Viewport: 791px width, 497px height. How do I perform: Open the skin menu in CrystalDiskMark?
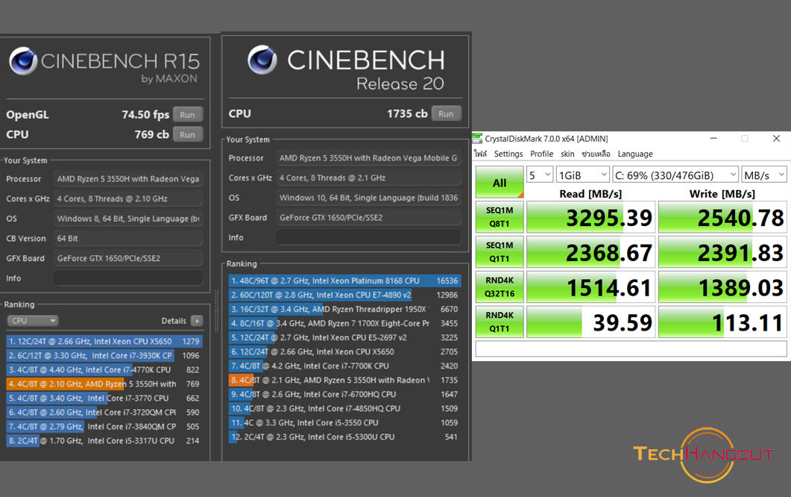[x=567, y=154]
